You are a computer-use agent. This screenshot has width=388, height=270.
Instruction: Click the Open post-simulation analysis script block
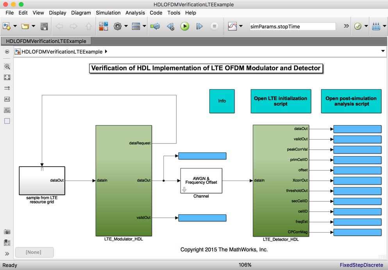350,101
